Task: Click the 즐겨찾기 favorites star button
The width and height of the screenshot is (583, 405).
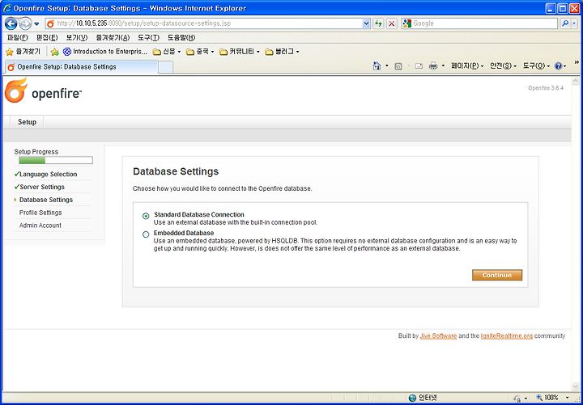Action: coord(23,52)
